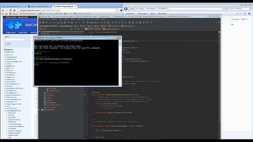This screenshot has width=253, height=142.
Task: Switch to the first Chrome tab about Git repo
Action: [x=14, y=6]
